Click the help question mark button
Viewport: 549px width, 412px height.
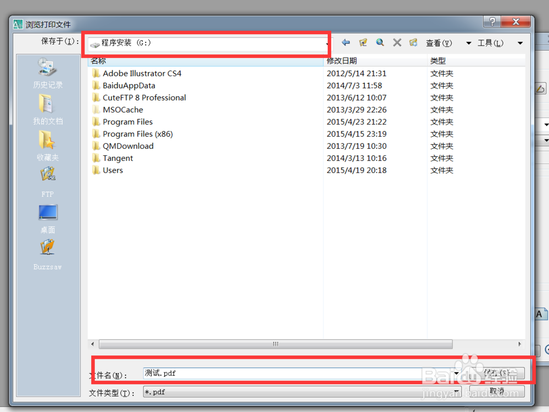pos(492,22)
